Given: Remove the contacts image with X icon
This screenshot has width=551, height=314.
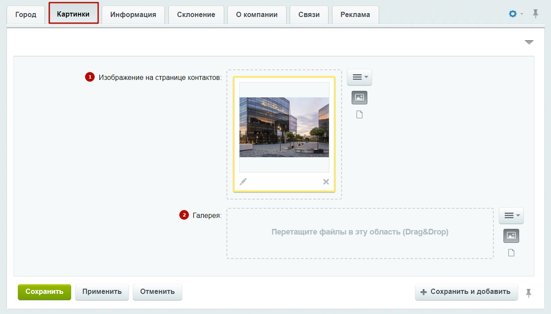Looking at the screenshot, I should (x=326, y=182).
